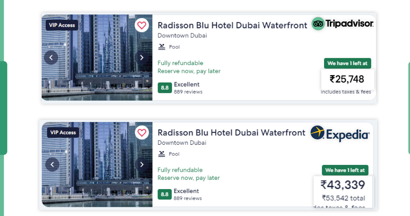Image resolution: width=410 pixels, height=216 pixels.
Task: Click the VIP Access badge on bottom card
Action: point(63,132)
